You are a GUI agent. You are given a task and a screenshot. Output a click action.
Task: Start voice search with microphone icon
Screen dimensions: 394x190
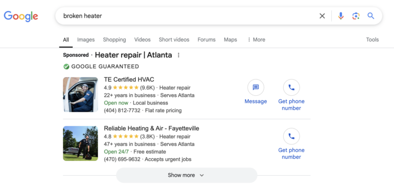pos(341,16)
